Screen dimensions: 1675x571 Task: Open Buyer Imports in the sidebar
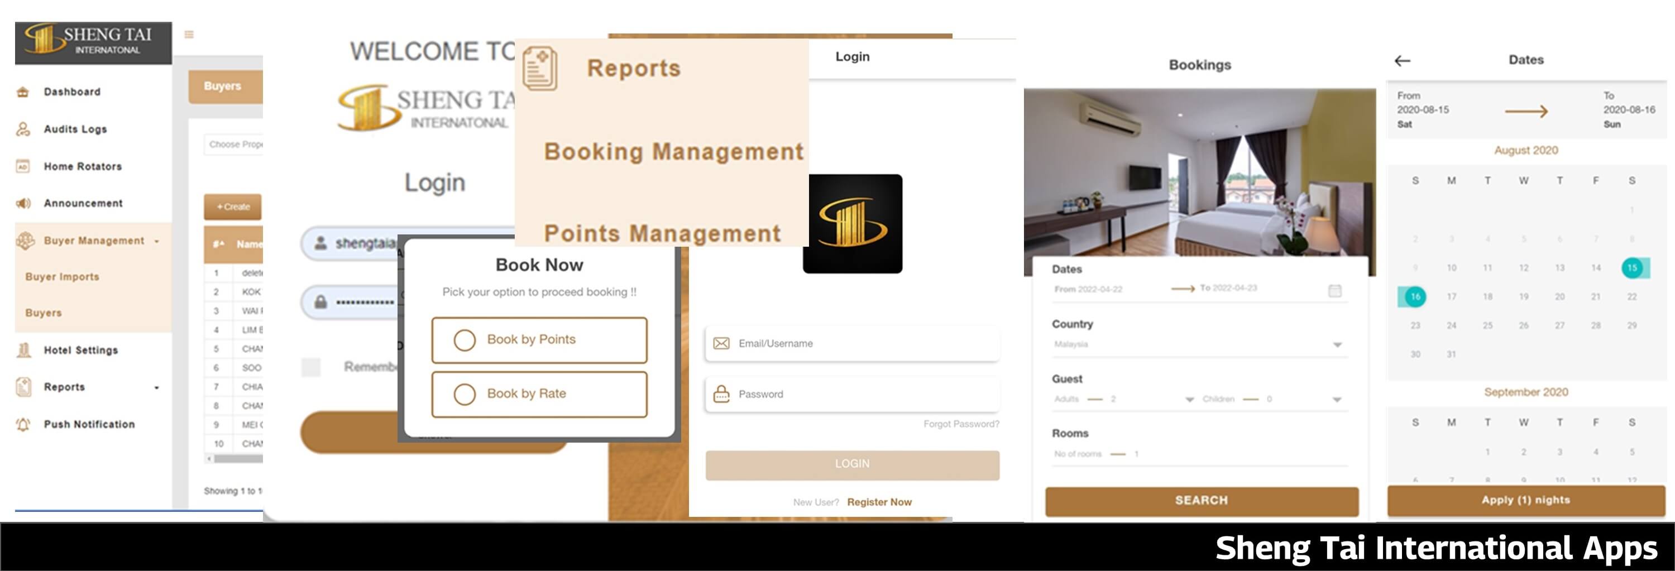pyautogui.click(x=63, y=276)
